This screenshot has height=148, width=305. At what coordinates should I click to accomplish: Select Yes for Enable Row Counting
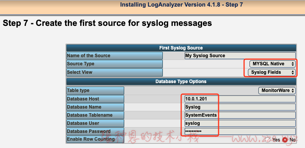268,140
